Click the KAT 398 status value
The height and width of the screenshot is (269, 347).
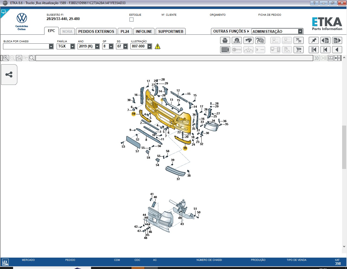coord(338,264)
